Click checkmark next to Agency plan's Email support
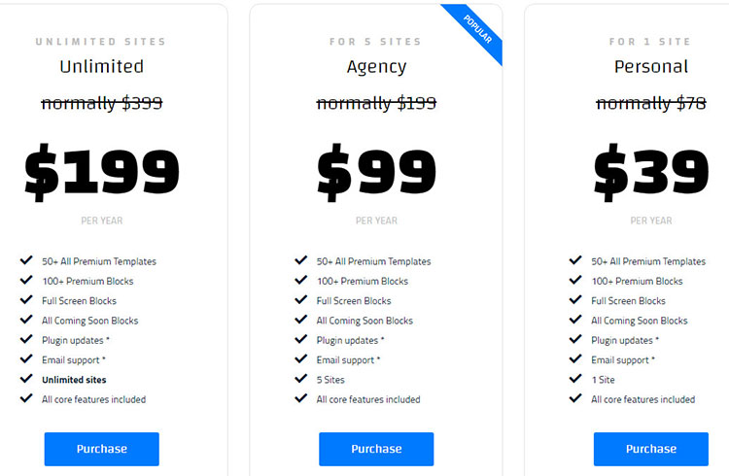The image size is (729, 476). (301, 360)
